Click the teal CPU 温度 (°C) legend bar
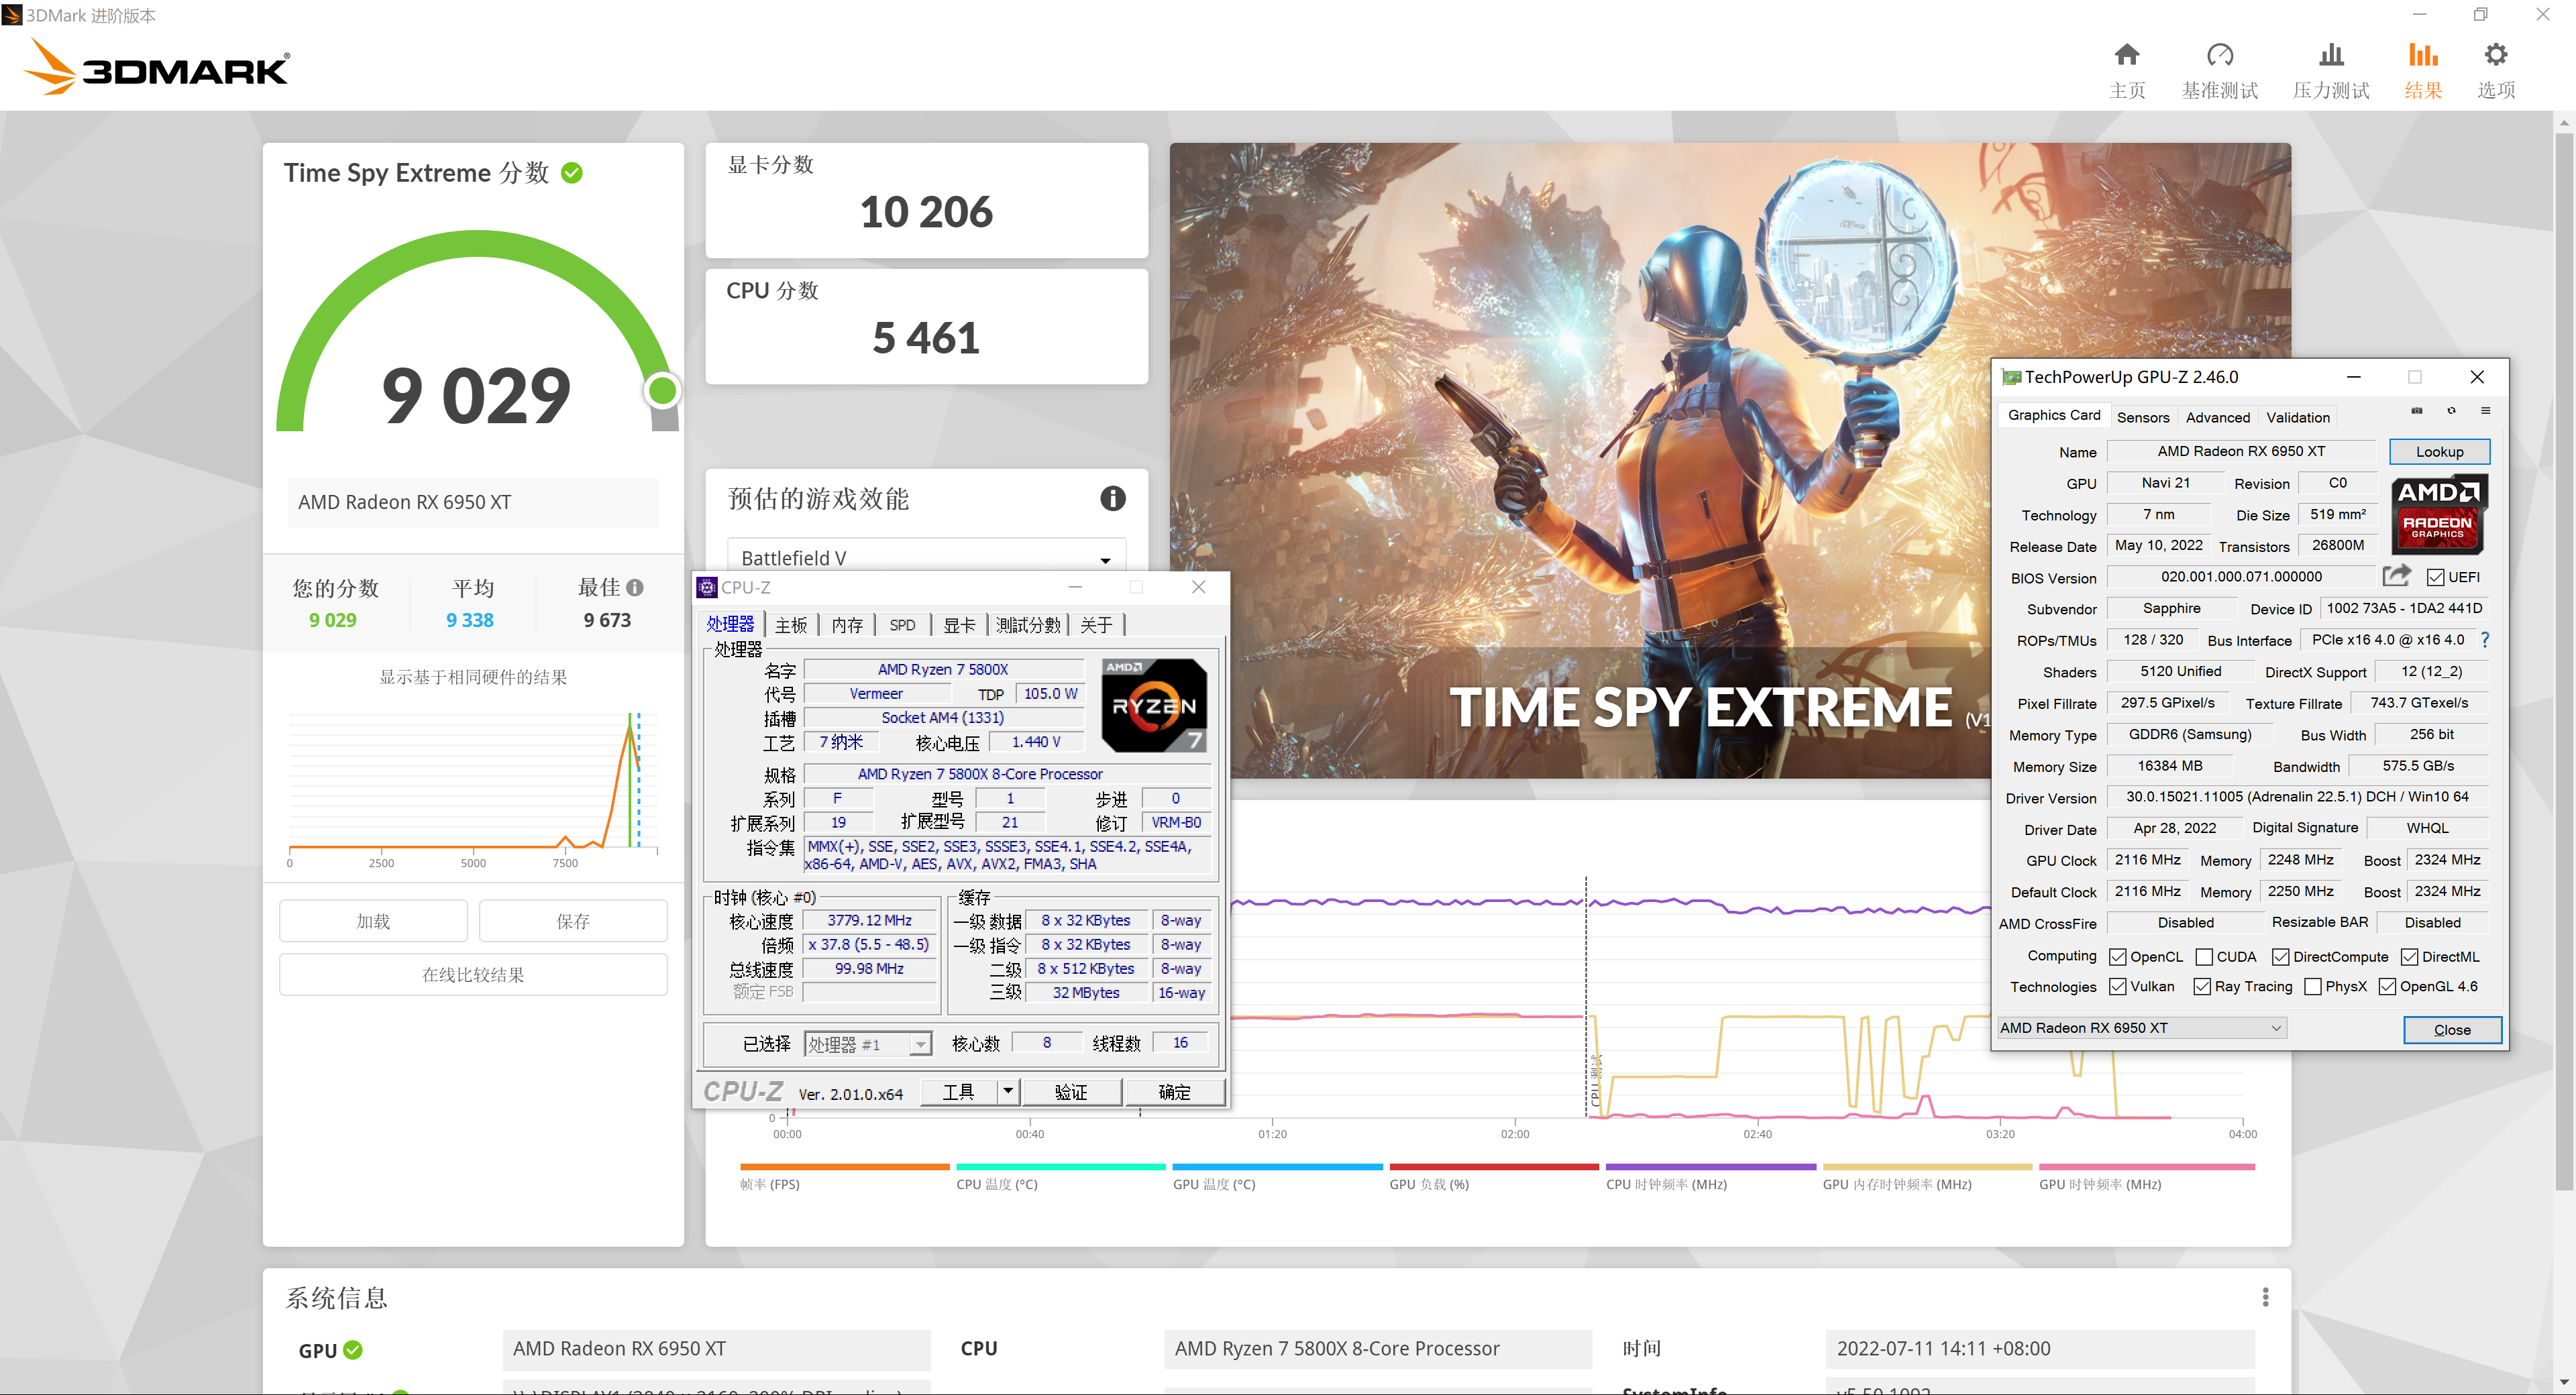The width and height of the screenshot is (2576, 1395). click(x=1061, y=1167)
